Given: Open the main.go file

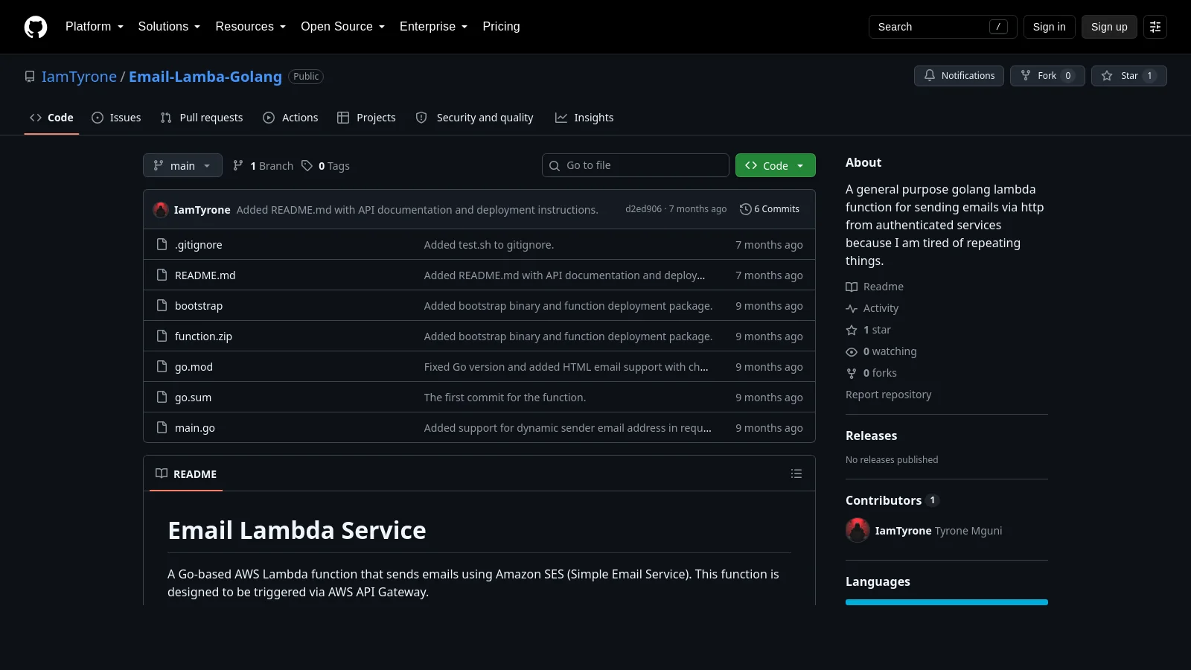Looking at the screenshot, I should [x=195, y=428].
